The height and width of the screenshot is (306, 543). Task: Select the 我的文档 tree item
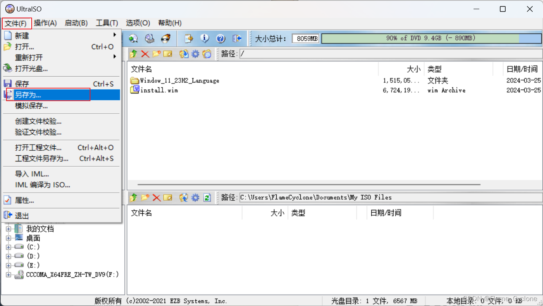(x=40, y=229)
